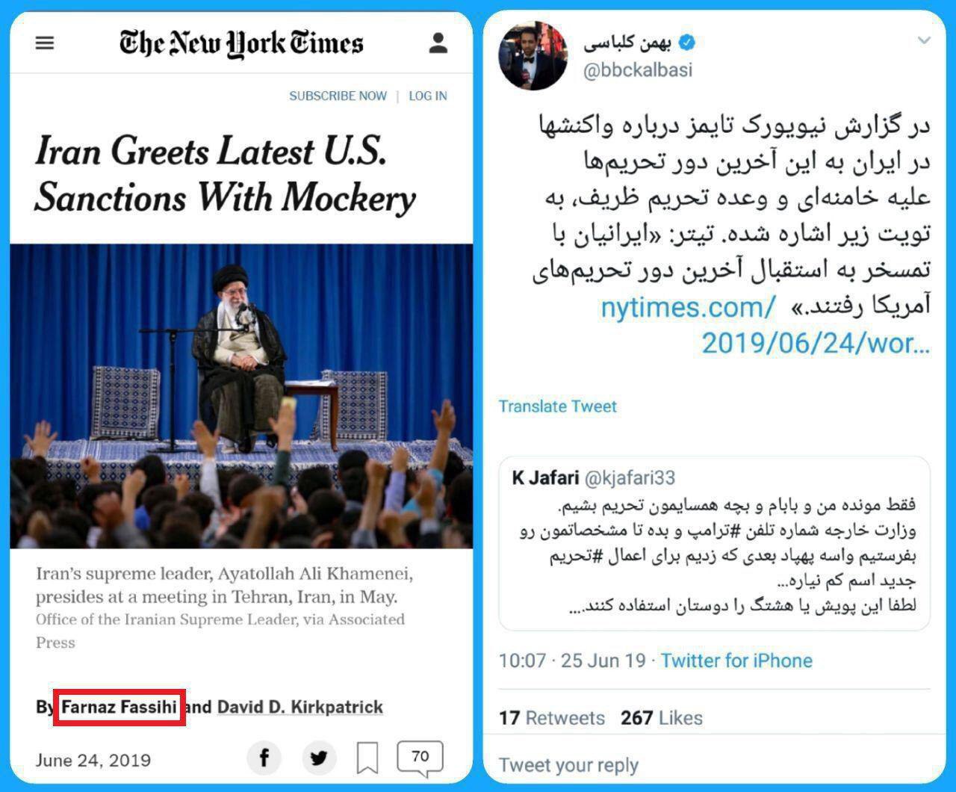Share the article via Twitter icon

(x=319, y=758)
